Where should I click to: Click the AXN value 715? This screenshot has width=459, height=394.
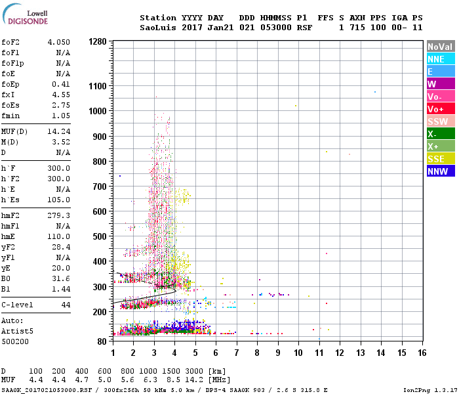click(357, 28)
